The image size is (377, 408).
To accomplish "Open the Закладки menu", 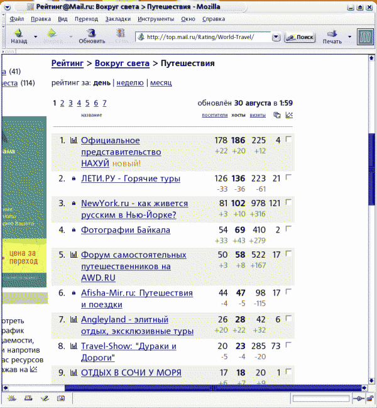I will tap(117, 19).
